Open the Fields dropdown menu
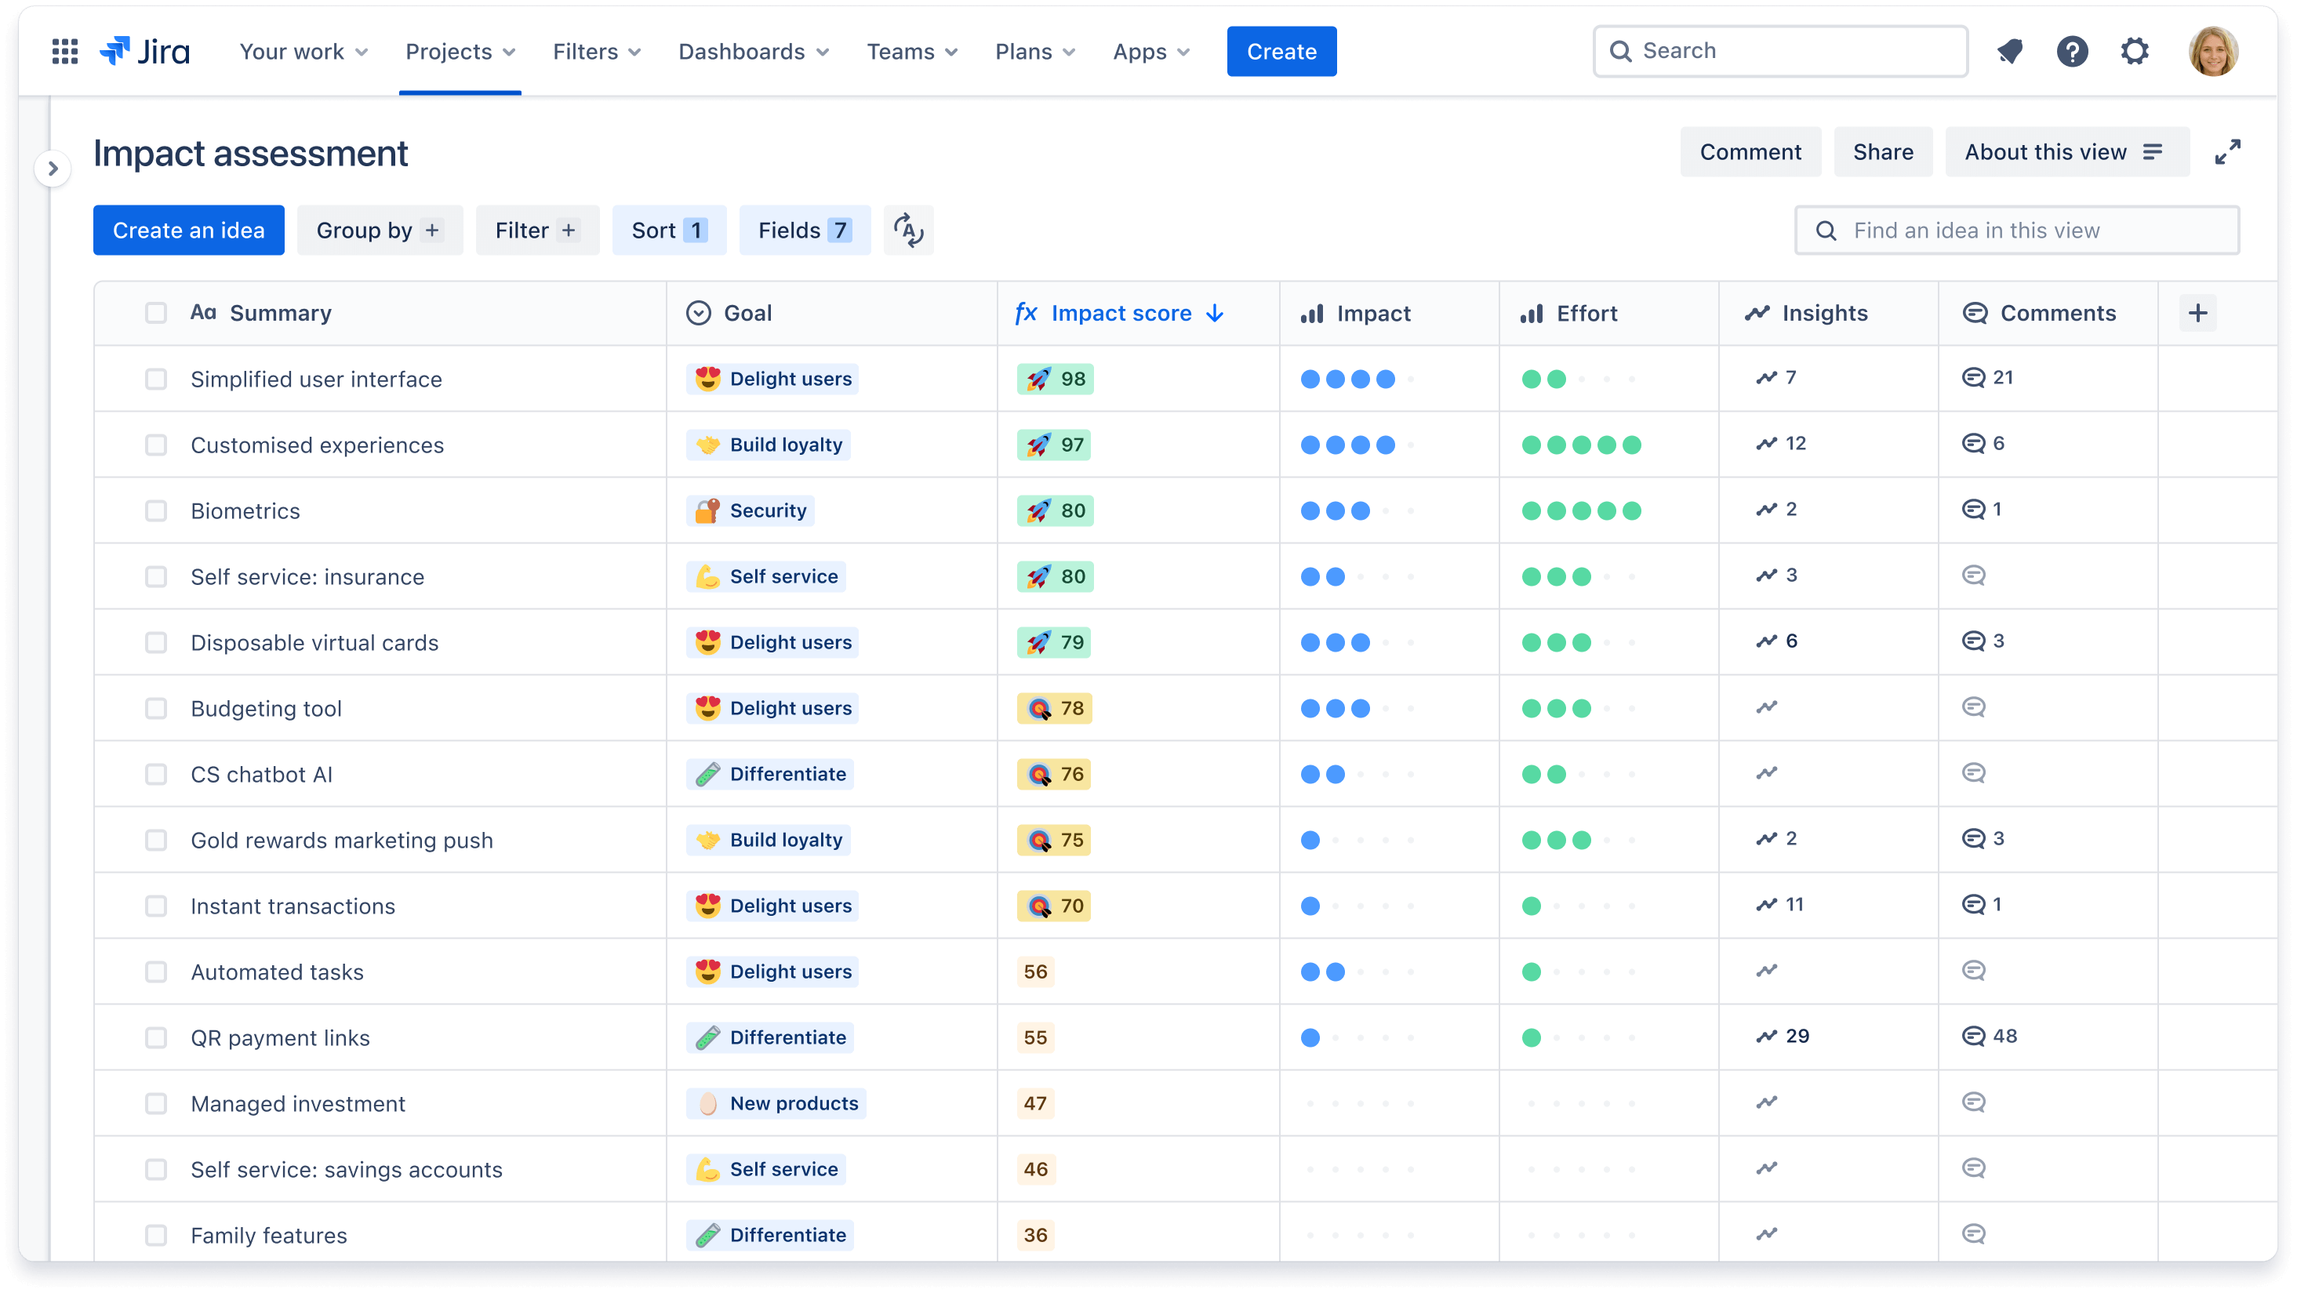 coord(805,231)
